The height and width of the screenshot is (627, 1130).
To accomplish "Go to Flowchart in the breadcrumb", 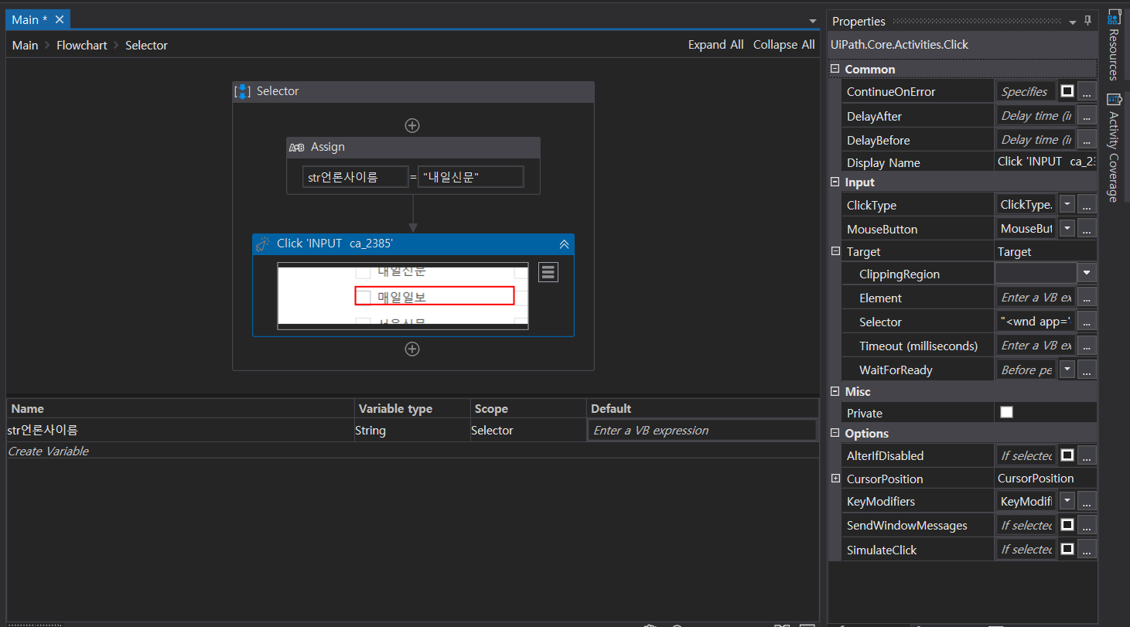I will pos(82,45).
